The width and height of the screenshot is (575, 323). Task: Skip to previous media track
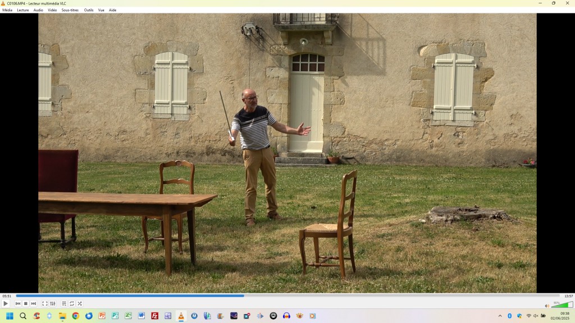18,303
